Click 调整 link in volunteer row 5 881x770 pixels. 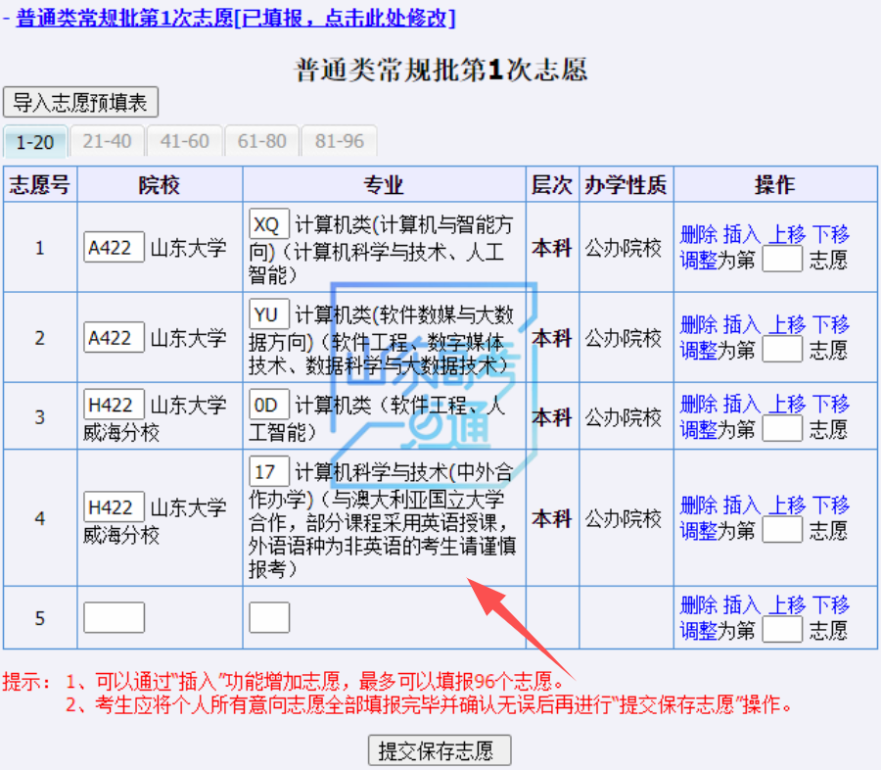pyautogui.click(x=699, y=630)
